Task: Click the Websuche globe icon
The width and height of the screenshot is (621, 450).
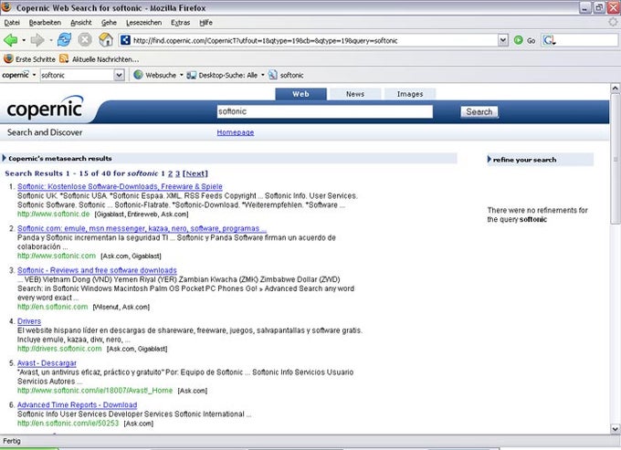Action: pyautogui.click(x=138, y=75)
